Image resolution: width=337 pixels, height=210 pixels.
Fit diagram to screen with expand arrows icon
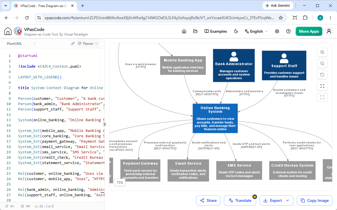click(x=322, y=86)
